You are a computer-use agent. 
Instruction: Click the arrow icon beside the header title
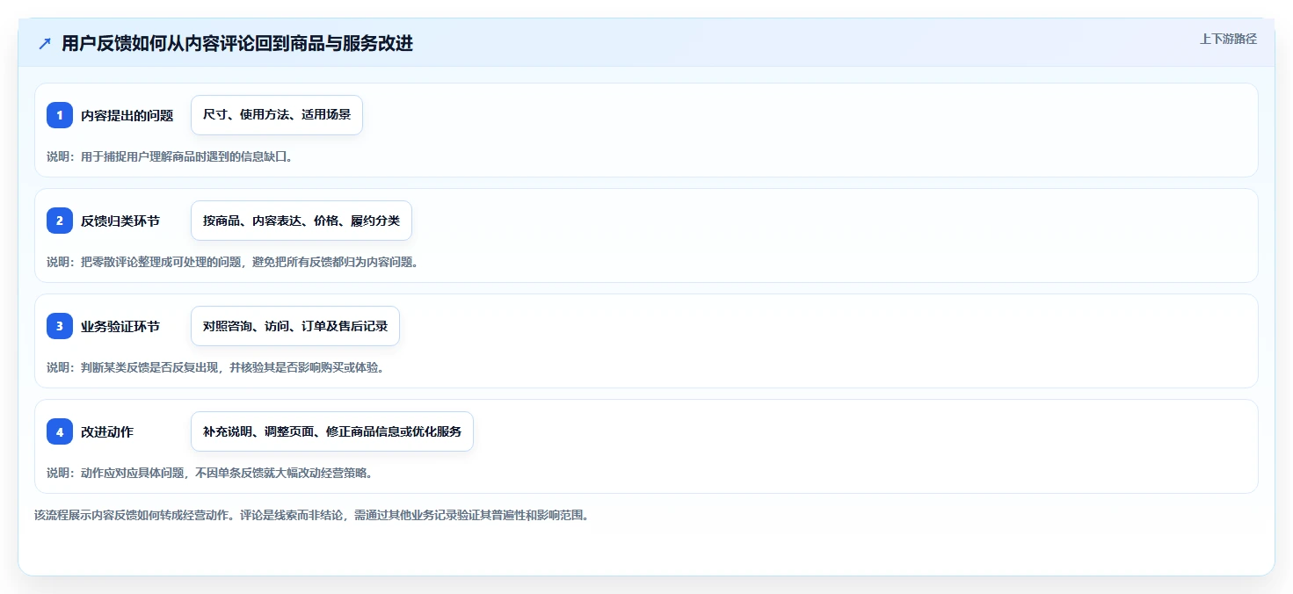pyautogui.click(x=45, y=44)
